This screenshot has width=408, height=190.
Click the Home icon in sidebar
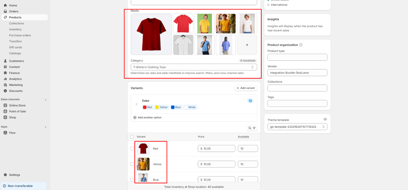(5, 5)
